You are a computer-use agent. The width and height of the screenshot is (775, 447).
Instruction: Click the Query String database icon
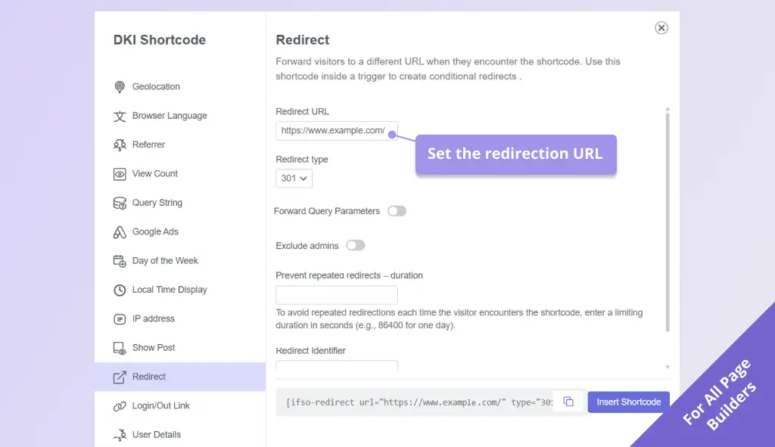click(120, 203)
